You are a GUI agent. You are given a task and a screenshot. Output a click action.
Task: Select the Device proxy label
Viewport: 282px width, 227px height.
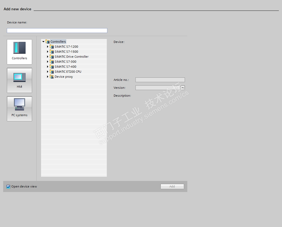pos(64,77)
